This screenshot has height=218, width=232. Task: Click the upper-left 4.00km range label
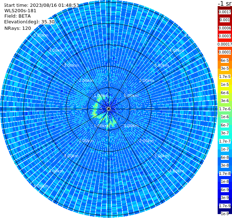(56, 50)
